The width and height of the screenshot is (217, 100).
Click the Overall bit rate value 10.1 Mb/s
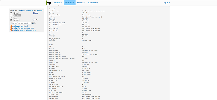(85, 25)
